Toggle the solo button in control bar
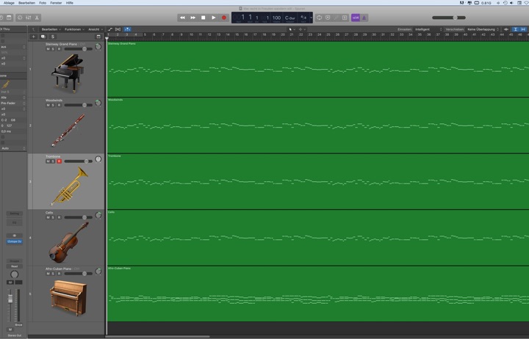This screenshot has height=339, width=529. [345, 18]
